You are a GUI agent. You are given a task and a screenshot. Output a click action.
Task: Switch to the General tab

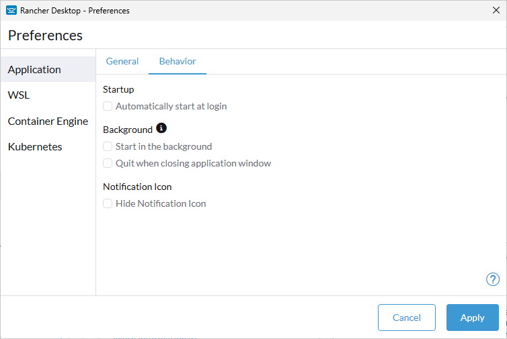pos(122,61)
